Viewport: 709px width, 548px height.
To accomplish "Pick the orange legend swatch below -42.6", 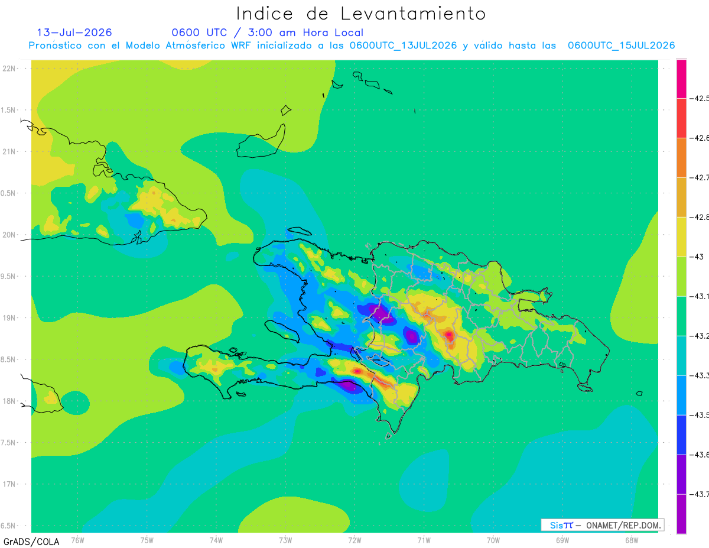I will (x=681, y=158).
